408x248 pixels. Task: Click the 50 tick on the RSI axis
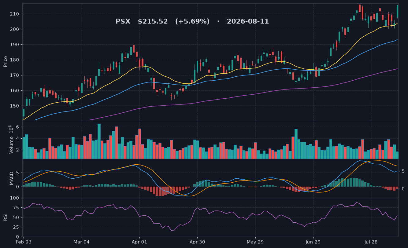pos(16,217)
